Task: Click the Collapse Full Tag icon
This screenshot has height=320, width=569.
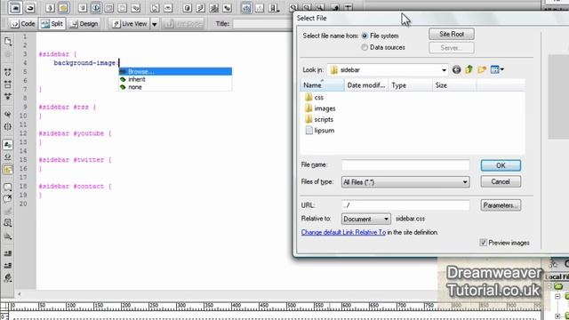Action: pyautogui.click(x=8, y=72)
